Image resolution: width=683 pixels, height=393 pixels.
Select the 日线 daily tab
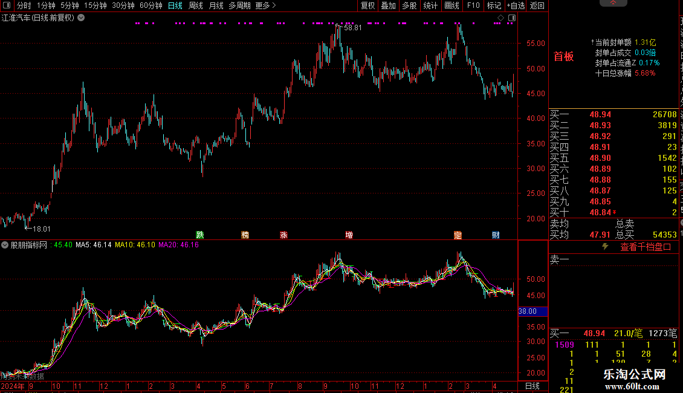(175, 5)
